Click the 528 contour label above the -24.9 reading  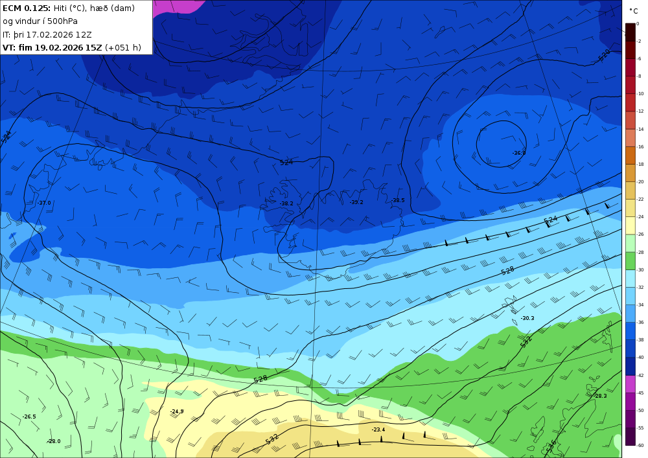tap(260, 379)
